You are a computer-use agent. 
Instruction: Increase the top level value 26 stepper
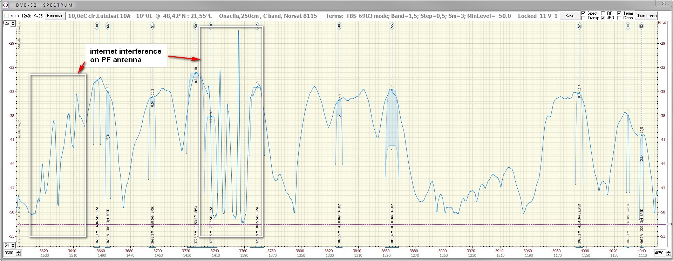click(14, 22)
